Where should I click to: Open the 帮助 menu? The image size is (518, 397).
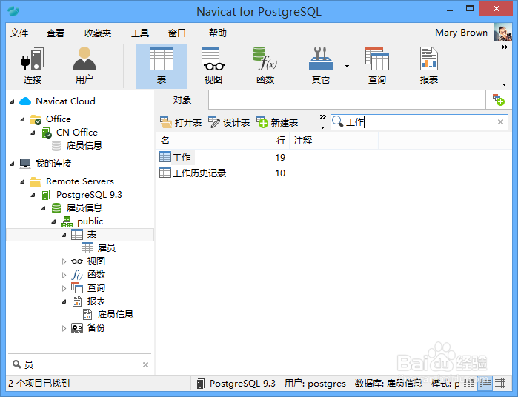click(x=218, y=33)
